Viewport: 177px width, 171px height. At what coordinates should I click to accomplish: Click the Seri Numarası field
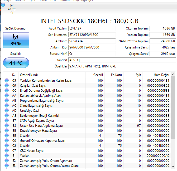click(92, 35)
